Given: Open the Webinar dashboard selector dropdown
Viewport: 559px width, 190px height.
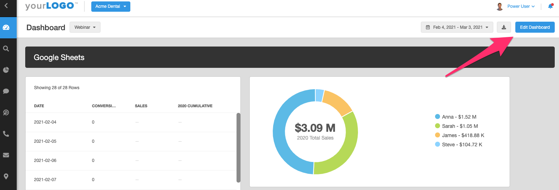Looking at the screenshot, I should pos(85,27).
